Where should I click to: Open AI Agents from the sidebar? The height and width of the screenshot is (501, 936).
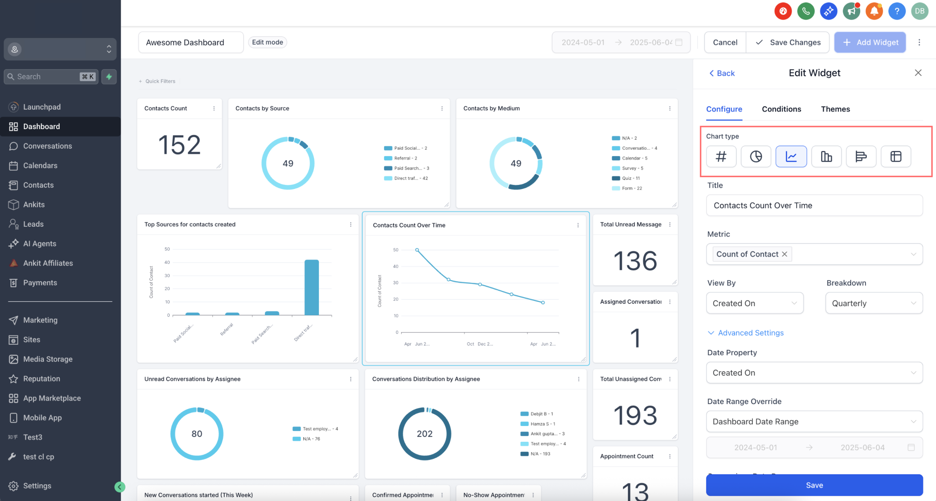point(39,243)
